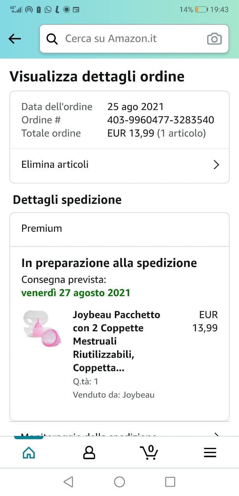The width and height of the screenshot is (239, 496).
Task: Go to Amazon home tab
Action: pos(29,452)
